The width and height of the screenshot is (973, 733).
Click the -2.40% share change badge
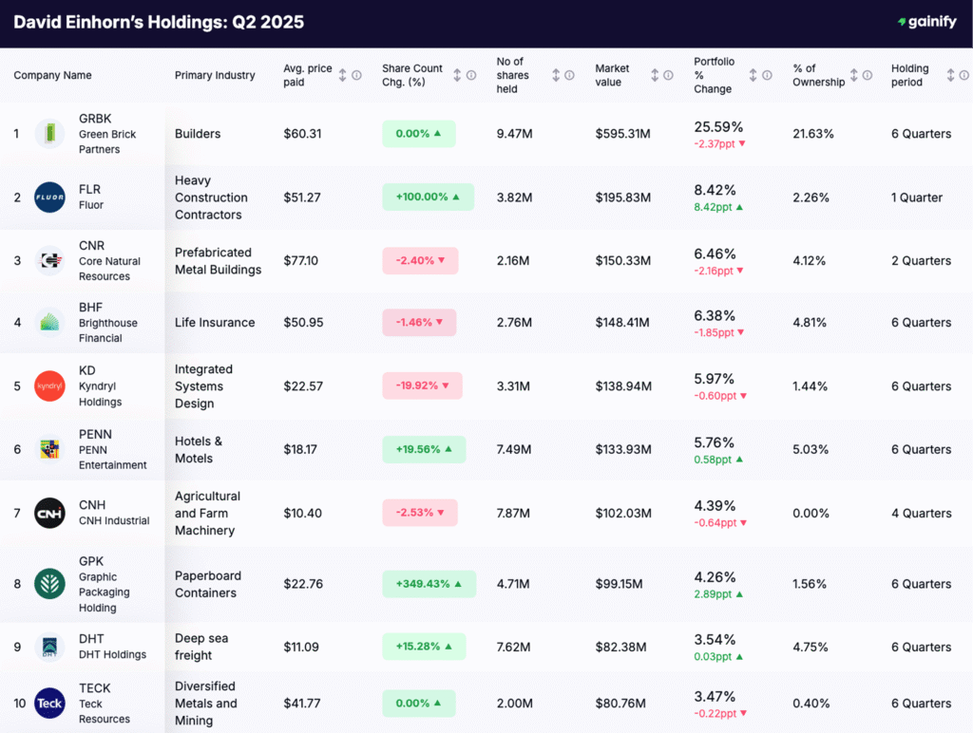click(x=420, y=260)
